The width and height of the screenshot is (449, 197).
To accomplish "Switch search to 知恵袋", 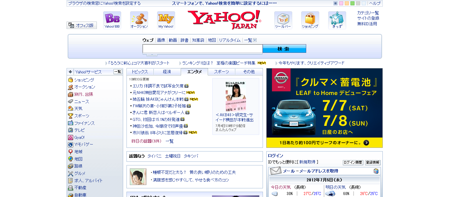I will pos(198,40).
